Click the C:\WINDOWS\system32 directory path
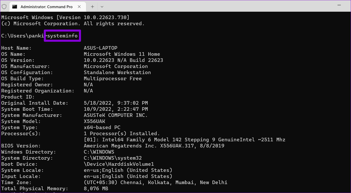The image size is (351, 193). coord(113,158)
